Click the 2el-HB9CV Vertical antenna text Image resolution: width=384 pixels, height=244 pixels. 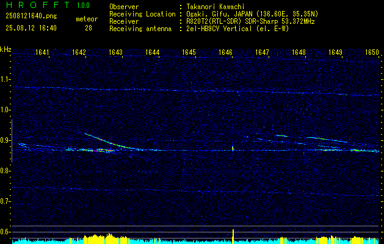(x=237, y=29)
